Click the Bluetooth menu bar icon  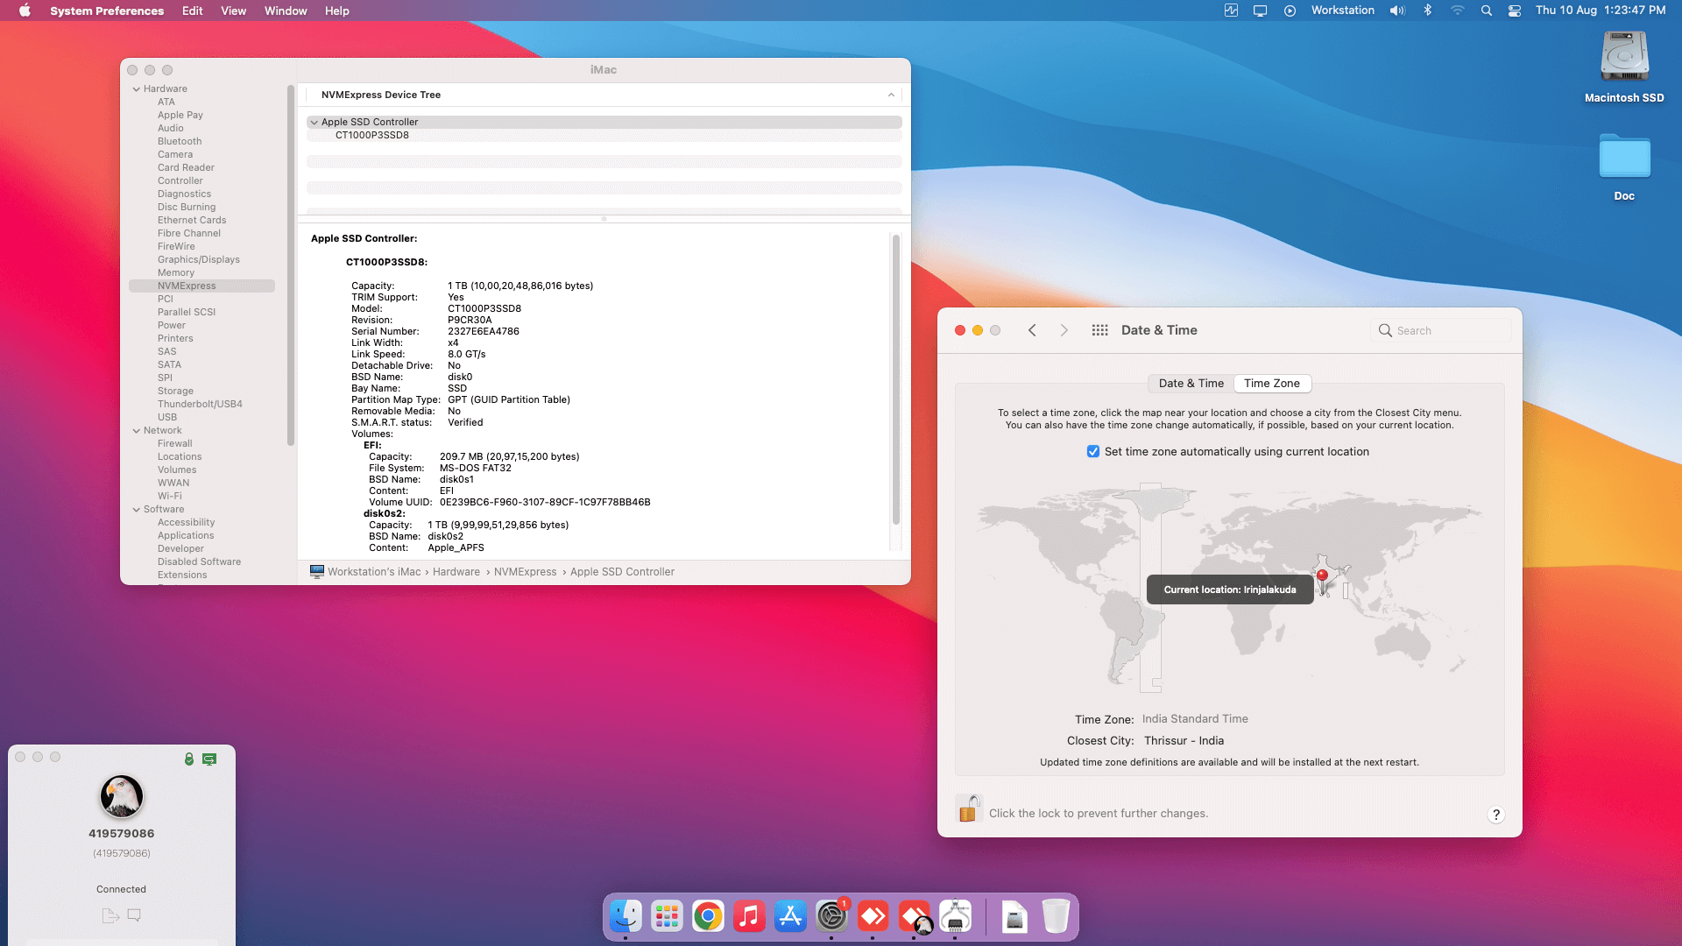pos(1428,11)
